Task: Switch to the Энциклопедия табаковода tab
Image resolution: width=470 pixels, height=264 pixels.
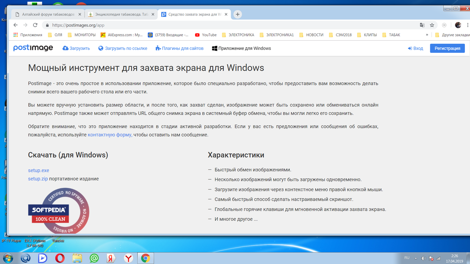Action: [121, 15]
